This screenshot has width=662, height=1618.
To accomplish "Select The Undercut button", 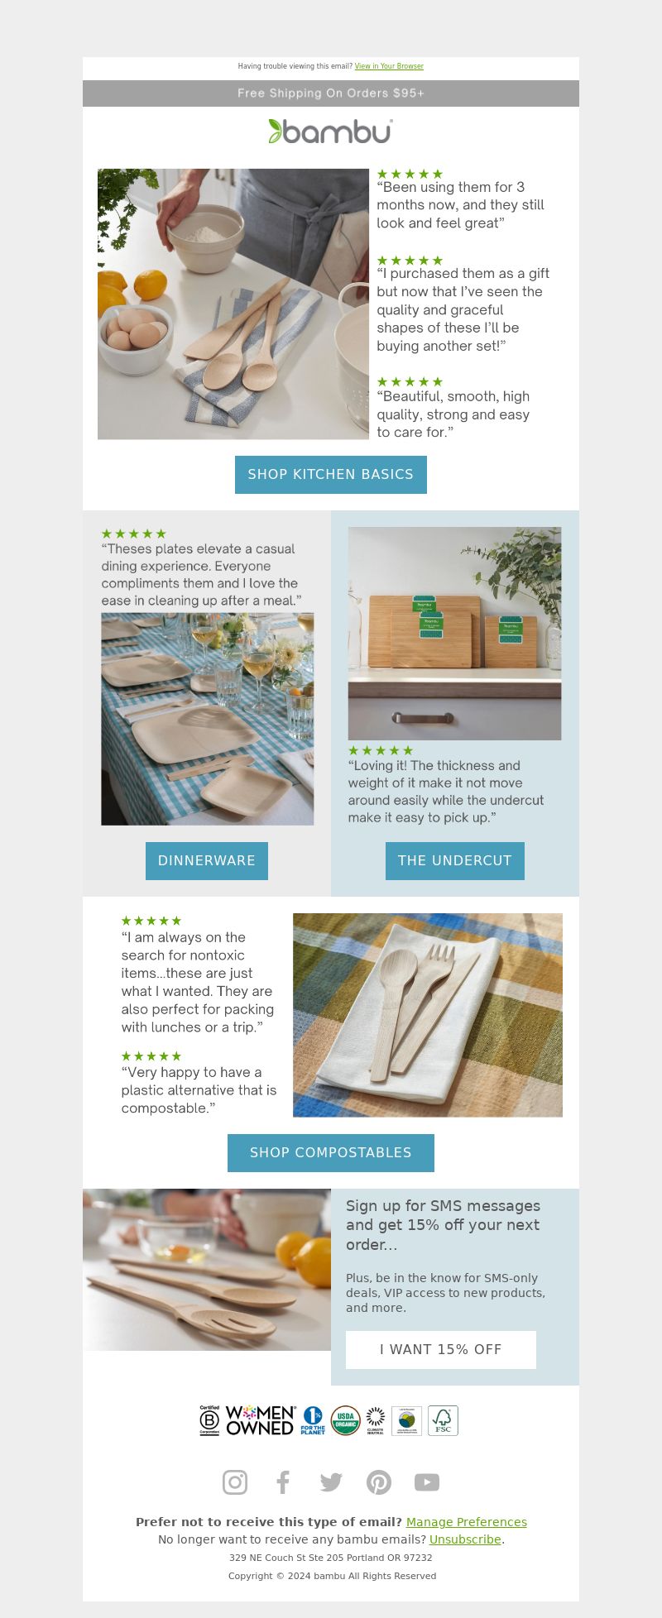I will [x=455, y=860].
